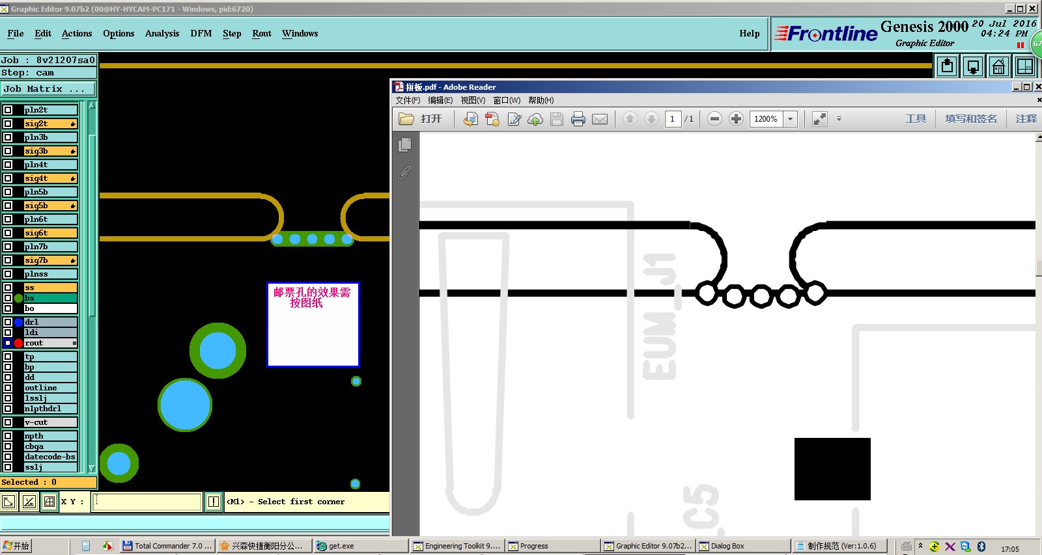The height and width of the screenshot is (555, 1042).
Task: Toggle display checkbox for layer outline
Action: (8, 388)
